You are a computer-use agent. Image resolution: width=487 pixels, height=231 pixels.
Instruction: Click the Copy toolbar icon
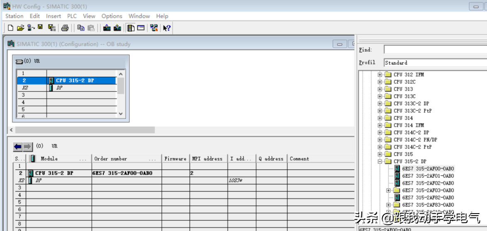pos(81,28)
